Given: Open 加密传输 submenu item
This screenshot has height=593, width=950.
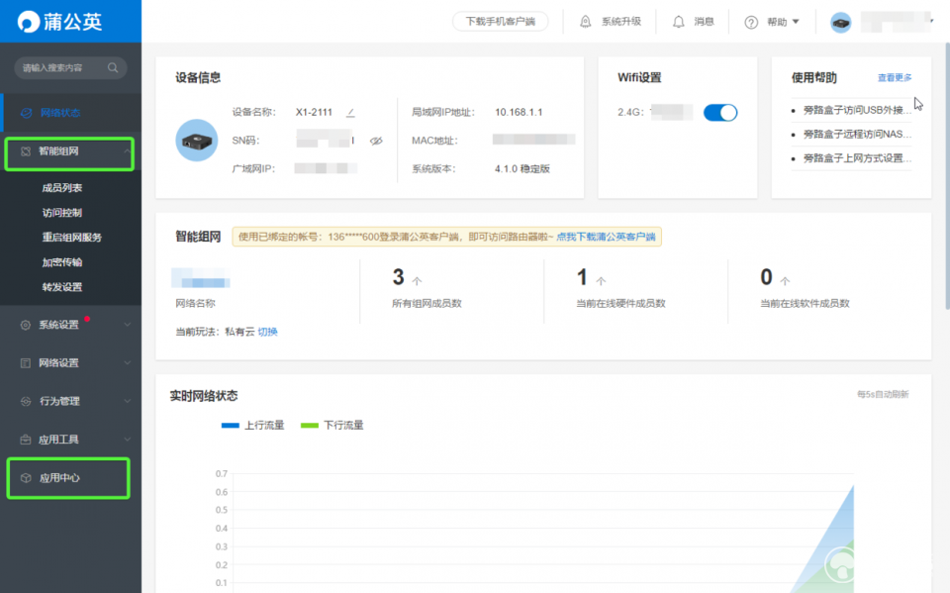Looking at the screenshot, I should point(61,262).
